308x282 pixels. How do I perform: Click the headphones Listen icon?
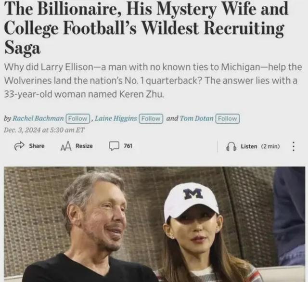point(231,146)
